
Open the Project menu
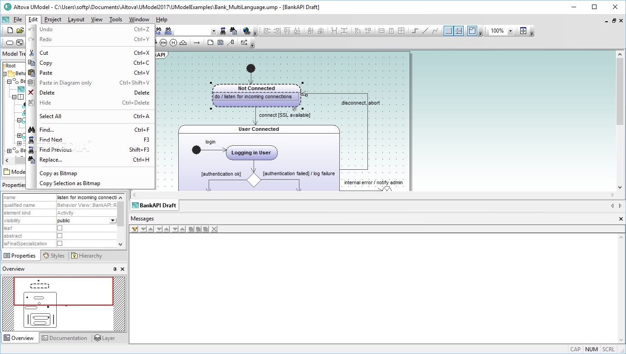tap(53, 19)
